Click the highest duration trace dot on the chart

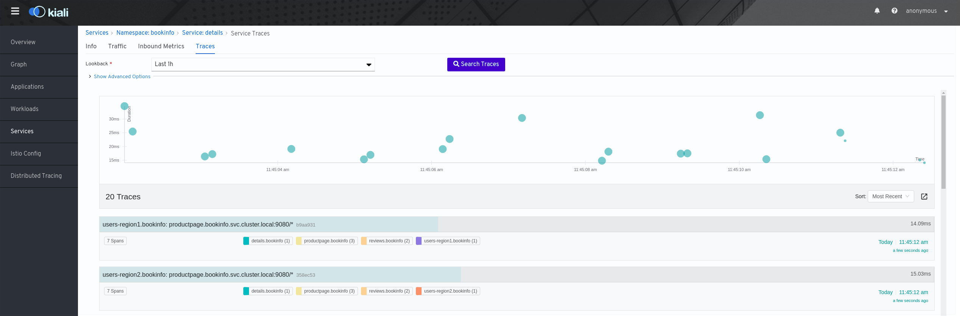124,106
